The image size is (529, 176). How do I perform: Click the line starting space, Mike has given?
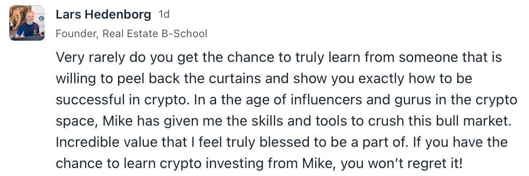(x=284, y=122)
